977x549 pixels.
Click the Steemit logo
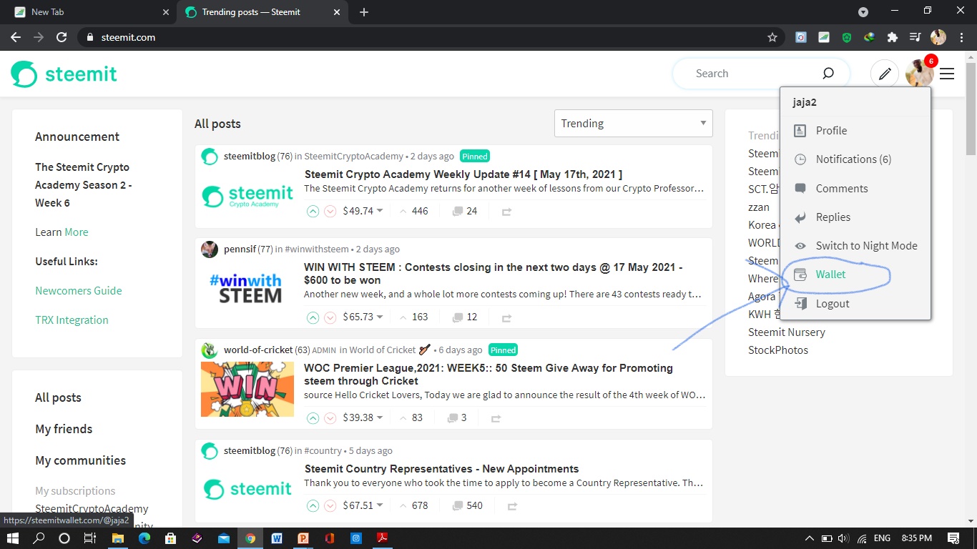tap(63, 73)
